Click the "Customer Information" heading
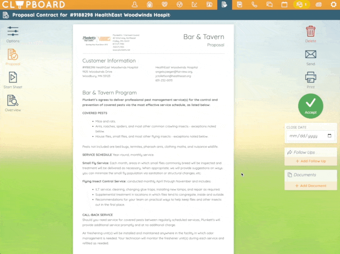The image size is (340, 254). [109, 61]
